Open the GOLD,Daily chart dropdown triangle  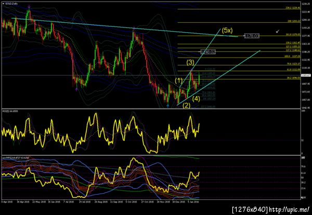(x=3, y=4)
